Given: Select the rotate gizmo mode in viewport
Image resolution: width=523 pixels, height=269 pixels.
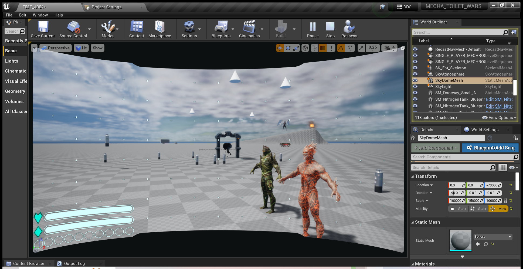Looking at the screenshot, I should [288, 48].
